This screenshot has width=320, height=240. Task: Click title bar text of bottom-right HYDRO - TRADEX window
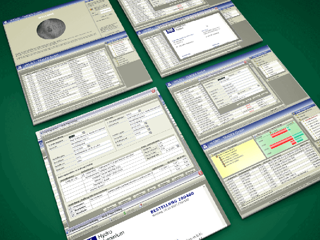(227, 136)
